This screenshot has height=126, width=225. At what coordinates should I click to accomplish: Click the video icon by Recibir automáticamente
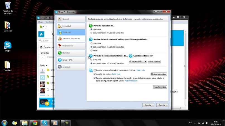pyautogui.click(x=91, y=39)
